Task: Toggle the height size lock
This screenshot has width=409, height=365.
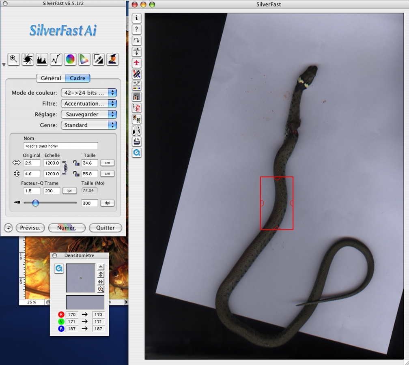Action: [x=76, y=174]
